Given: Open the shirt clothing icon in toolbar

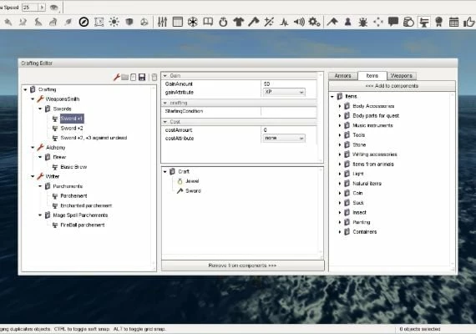Looking at the screenshot, I should tap(239, 22).
